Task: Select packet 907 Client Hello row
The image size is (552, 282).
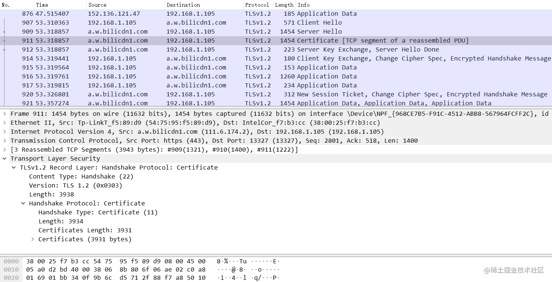Action: point(276,22)
